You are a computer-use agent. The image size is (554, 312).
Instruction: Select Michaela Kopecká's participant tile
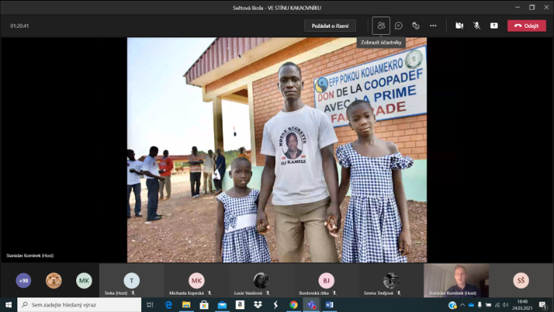coord(197,281)
